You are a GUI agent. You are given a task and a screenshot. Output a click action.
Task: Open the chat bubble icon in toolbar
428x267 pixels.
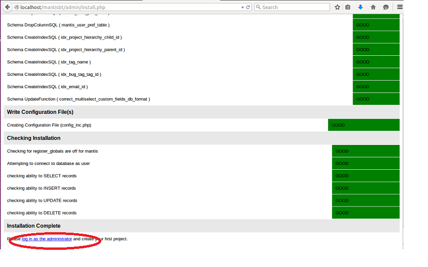click(385, 7)
